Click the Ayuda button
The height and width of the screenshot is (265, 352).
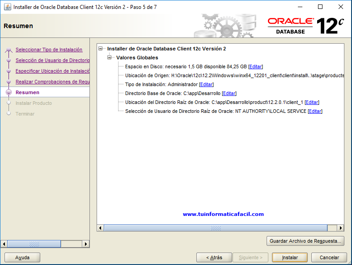(22, 257)
